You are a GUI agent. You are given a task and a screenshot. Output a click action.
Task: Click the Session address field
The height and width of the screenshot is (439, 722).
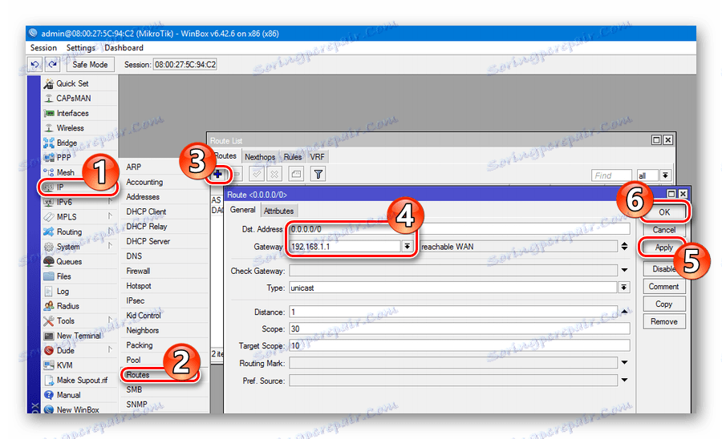coord(185,64)
